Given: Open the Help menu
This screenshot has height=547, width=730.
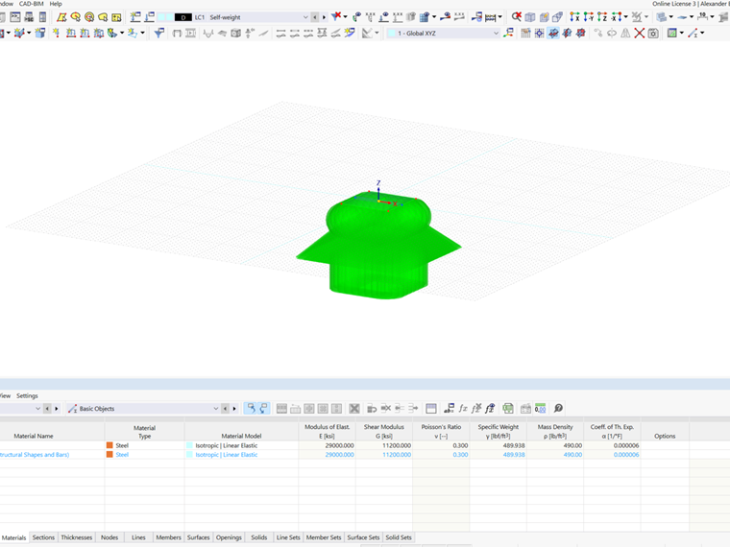Looking at the screenshot, I should 56,4.
